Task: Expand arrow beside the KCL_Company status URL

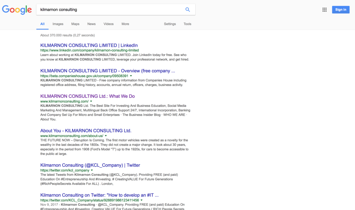Action: point(141,200)
